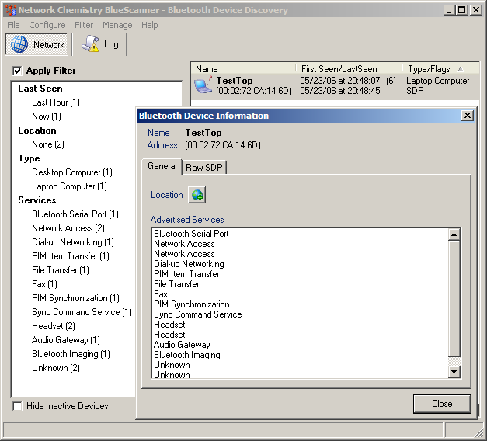
Task: Toggle the Apply Filter checkbox
Action: [17, 71]
